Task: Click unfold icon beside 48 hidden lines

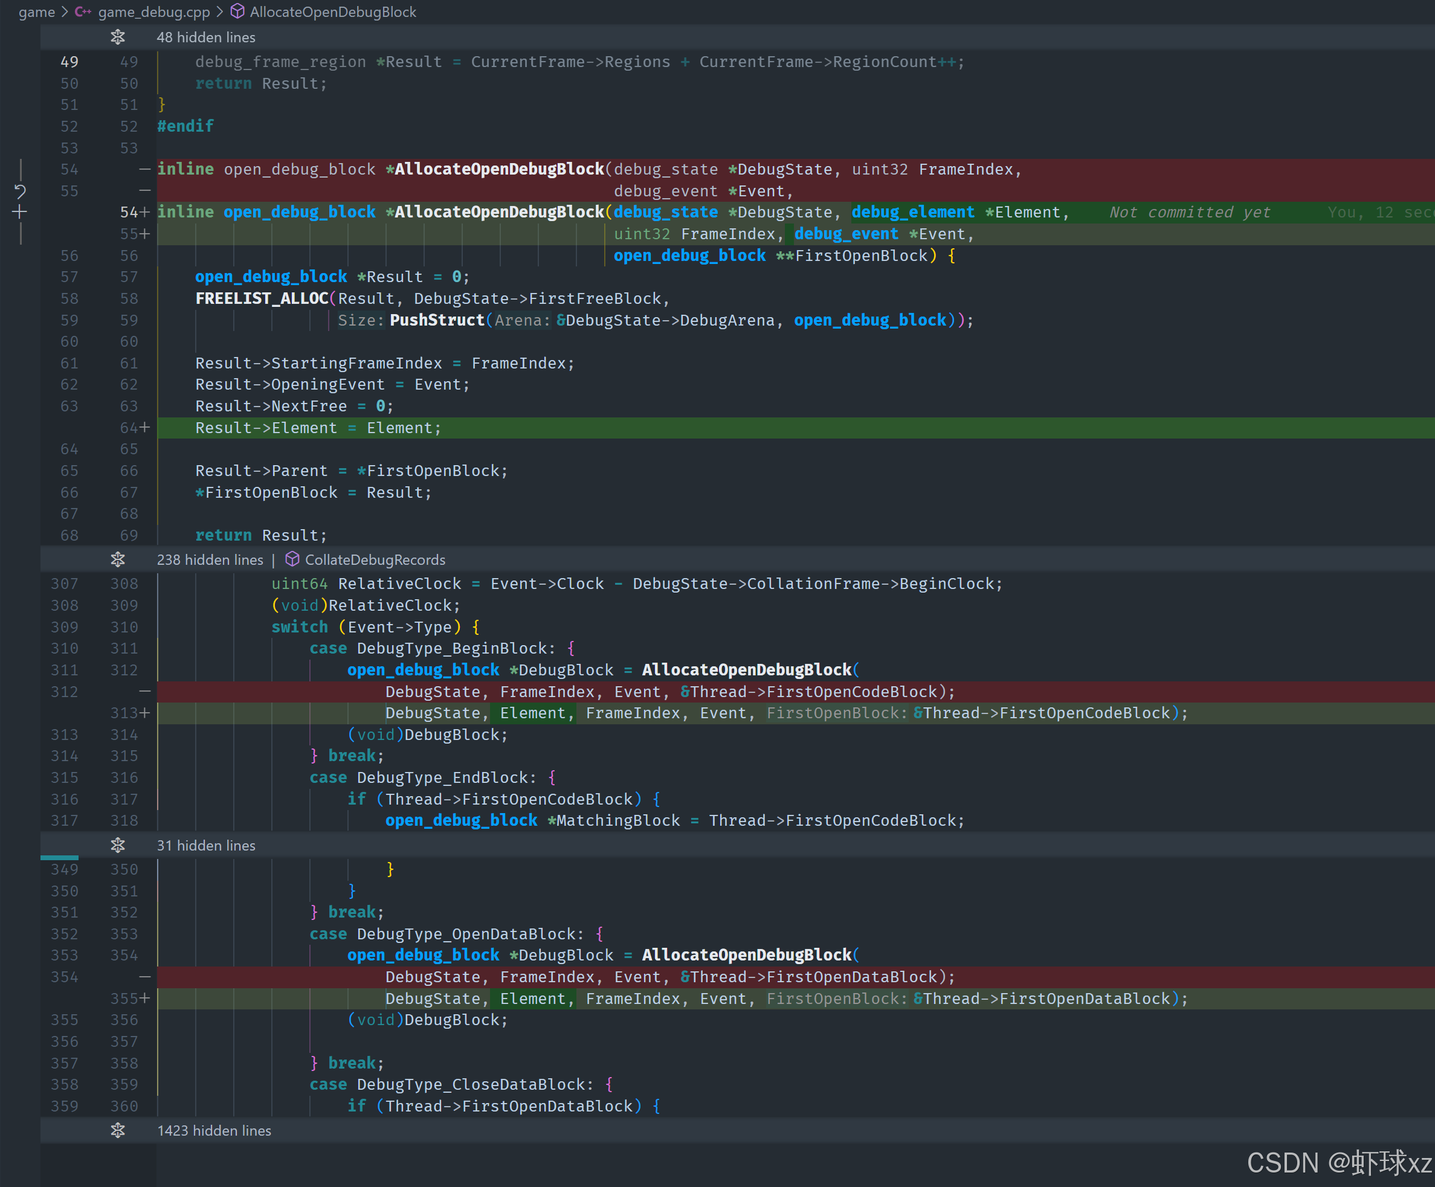Action: click(118, 37)
